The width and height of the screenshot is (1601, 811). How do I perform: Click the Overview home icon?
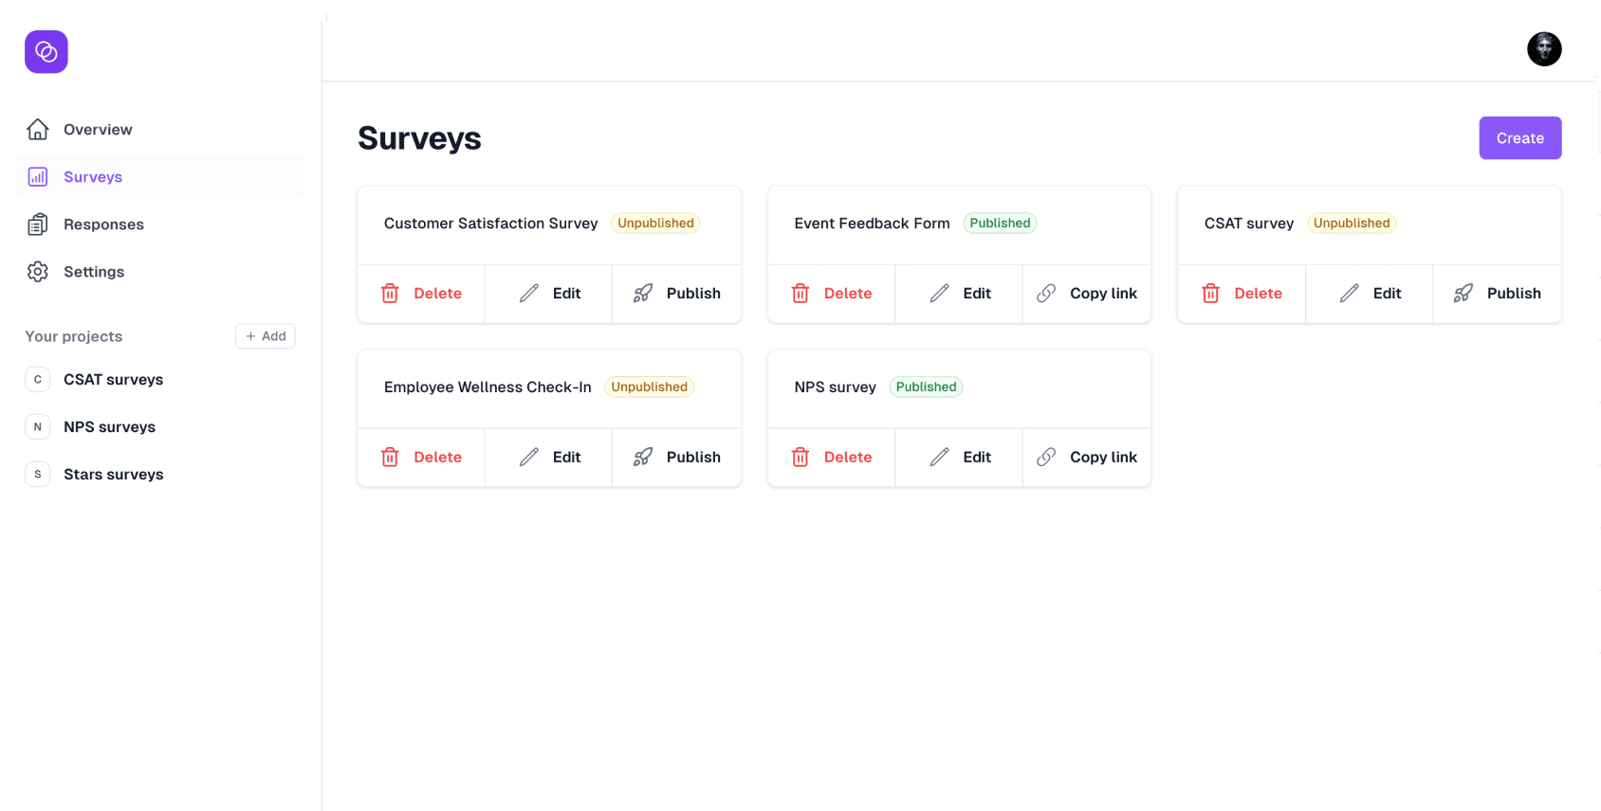coord(38,130)
